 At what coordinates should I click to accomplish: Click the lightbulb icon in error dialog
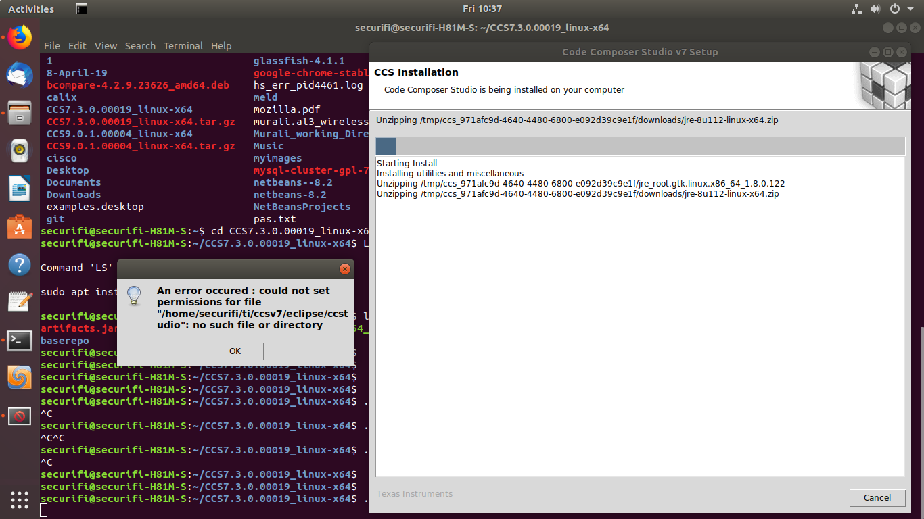[135, 295]
